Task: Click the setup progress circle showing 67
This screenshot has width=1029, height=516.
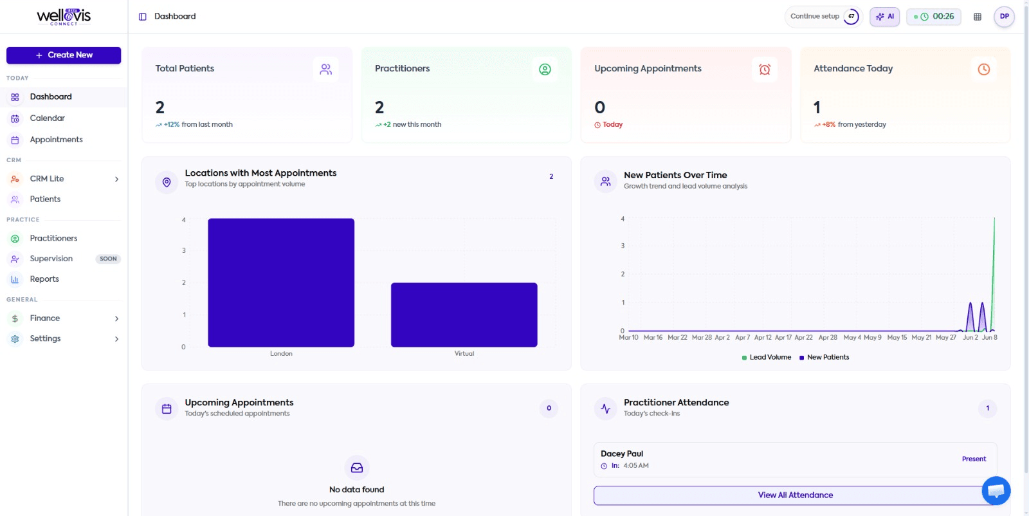Action: point(851,17)
